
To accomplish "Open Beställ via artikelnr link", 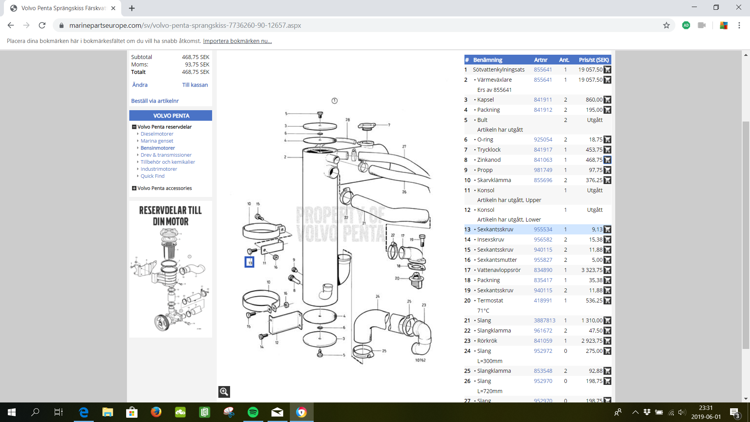I will point(155,101).
